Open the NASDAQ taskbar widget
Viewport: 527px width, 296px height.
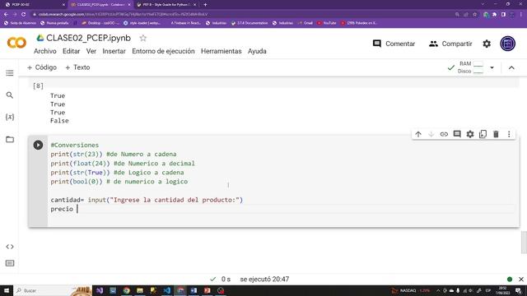[x=411, y=290]
